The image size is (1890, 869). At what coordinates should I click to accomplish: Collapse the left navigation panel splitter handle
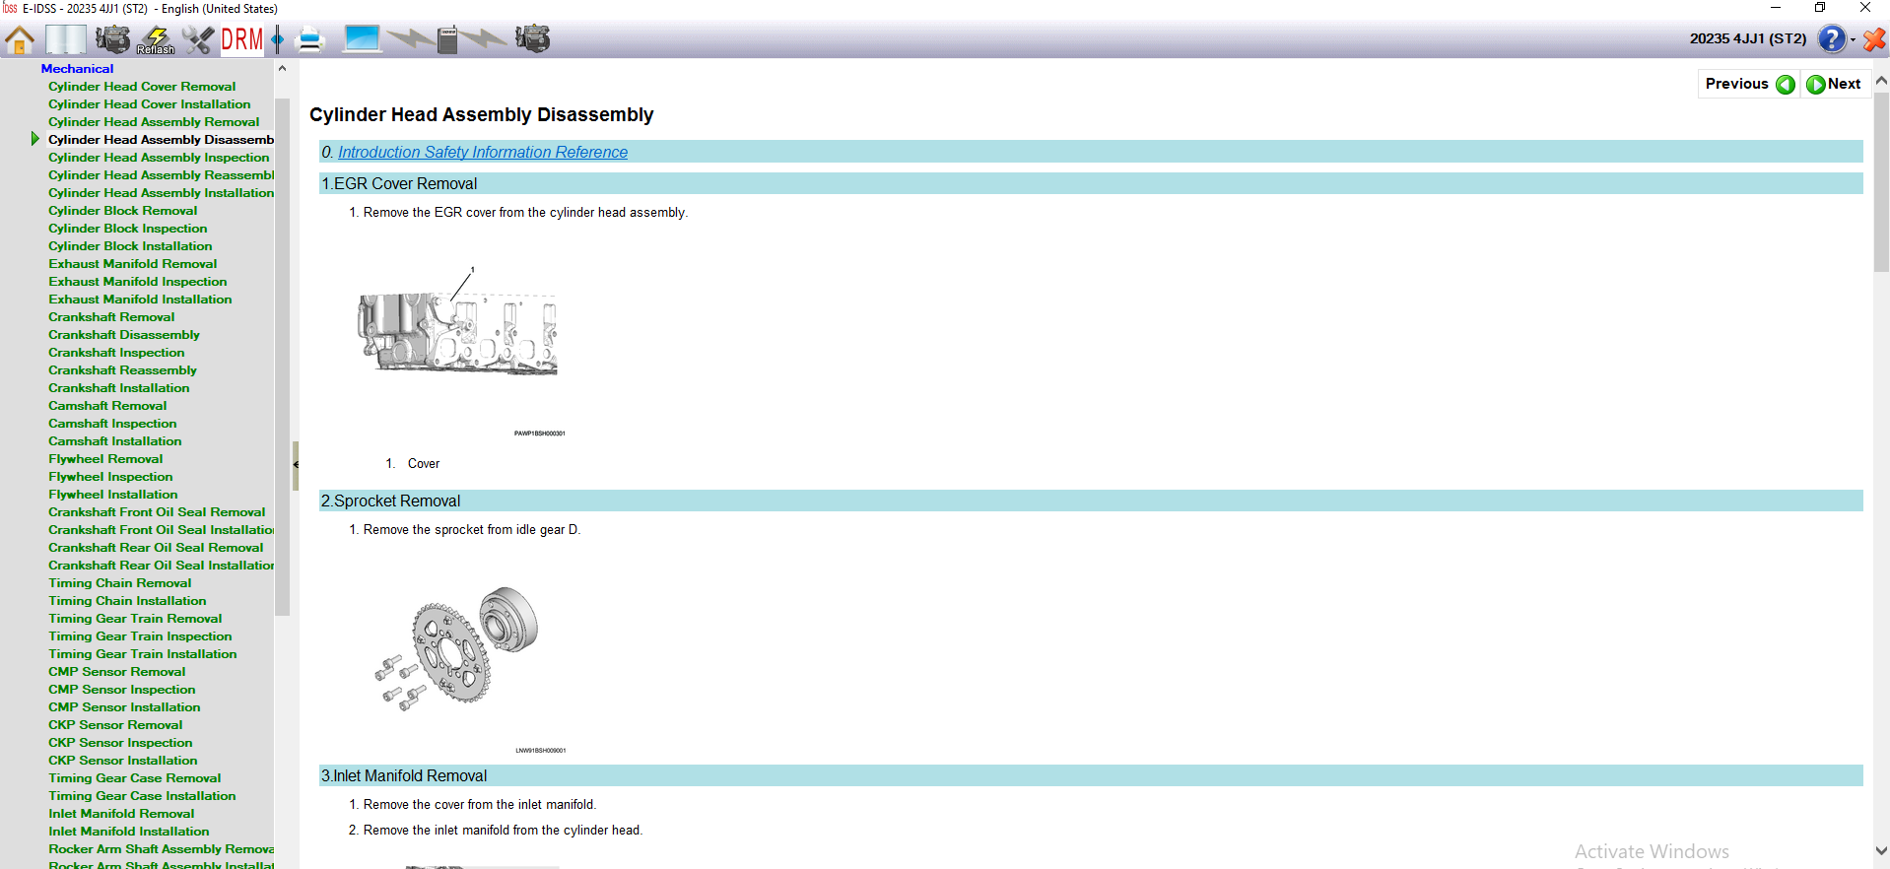coord(295,465)
